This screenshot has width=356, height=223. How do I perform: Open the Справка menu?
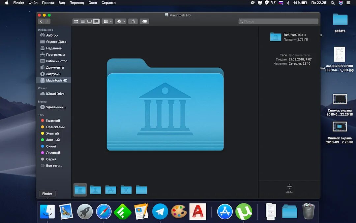click(108, 3)
